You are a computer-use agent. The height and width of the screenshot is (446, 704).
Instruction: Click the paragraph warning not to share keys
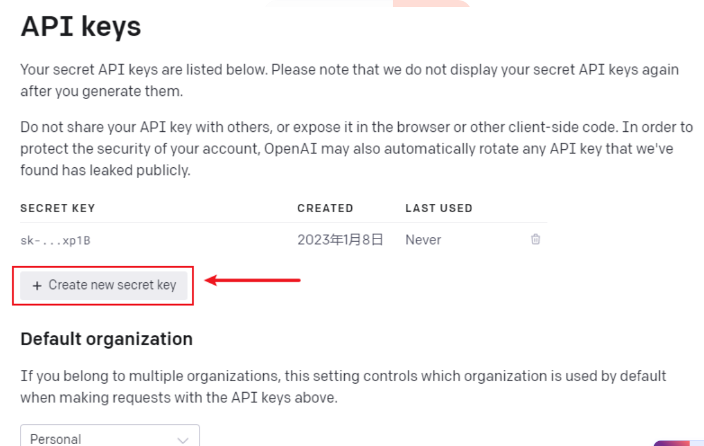[356, 149]
